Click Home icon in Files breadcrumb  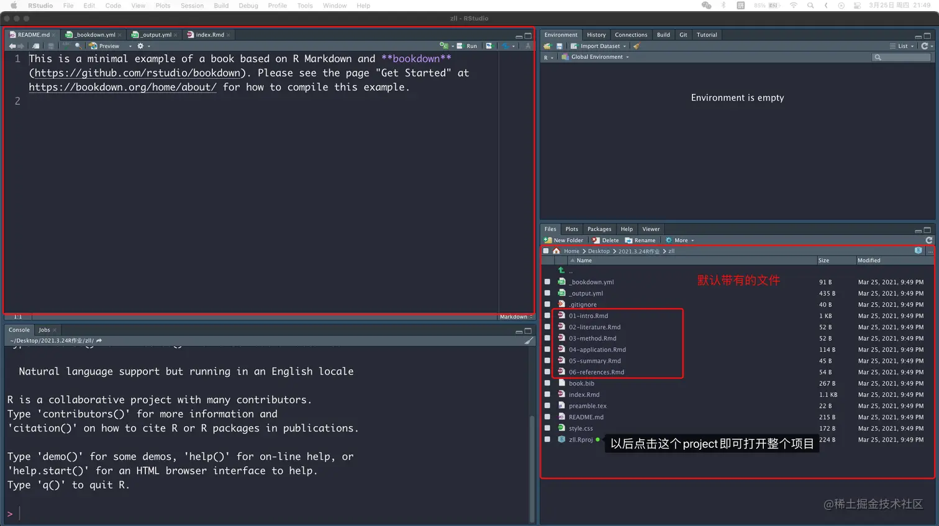coord(556,251)
